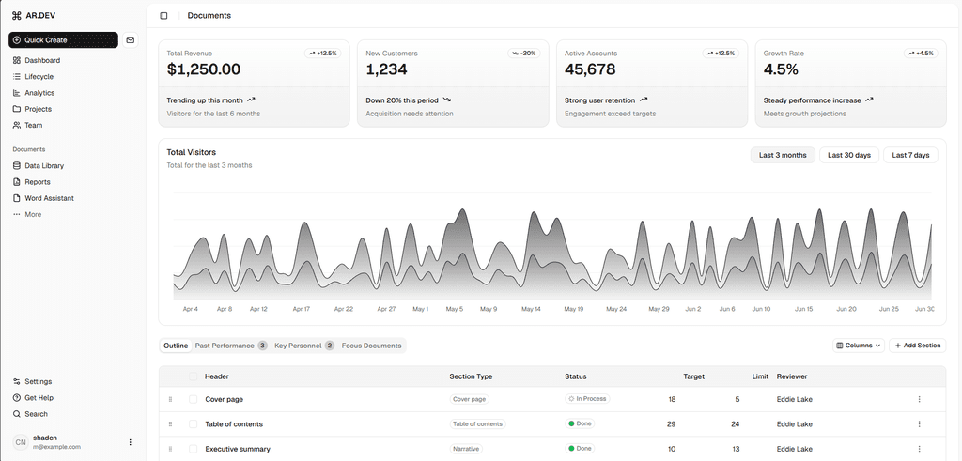Tick the Table of contents checkbox
962x461 pixels.
click(194, 424)
